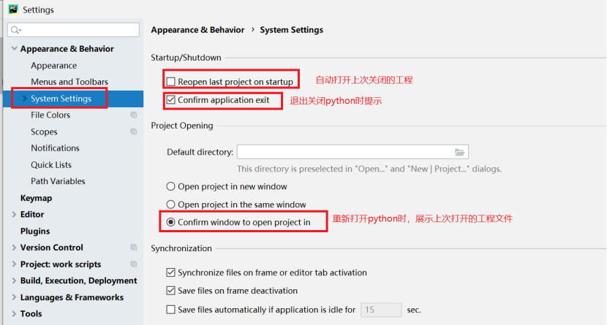Enable Save files automatically if application is idle

pos(170,310)
